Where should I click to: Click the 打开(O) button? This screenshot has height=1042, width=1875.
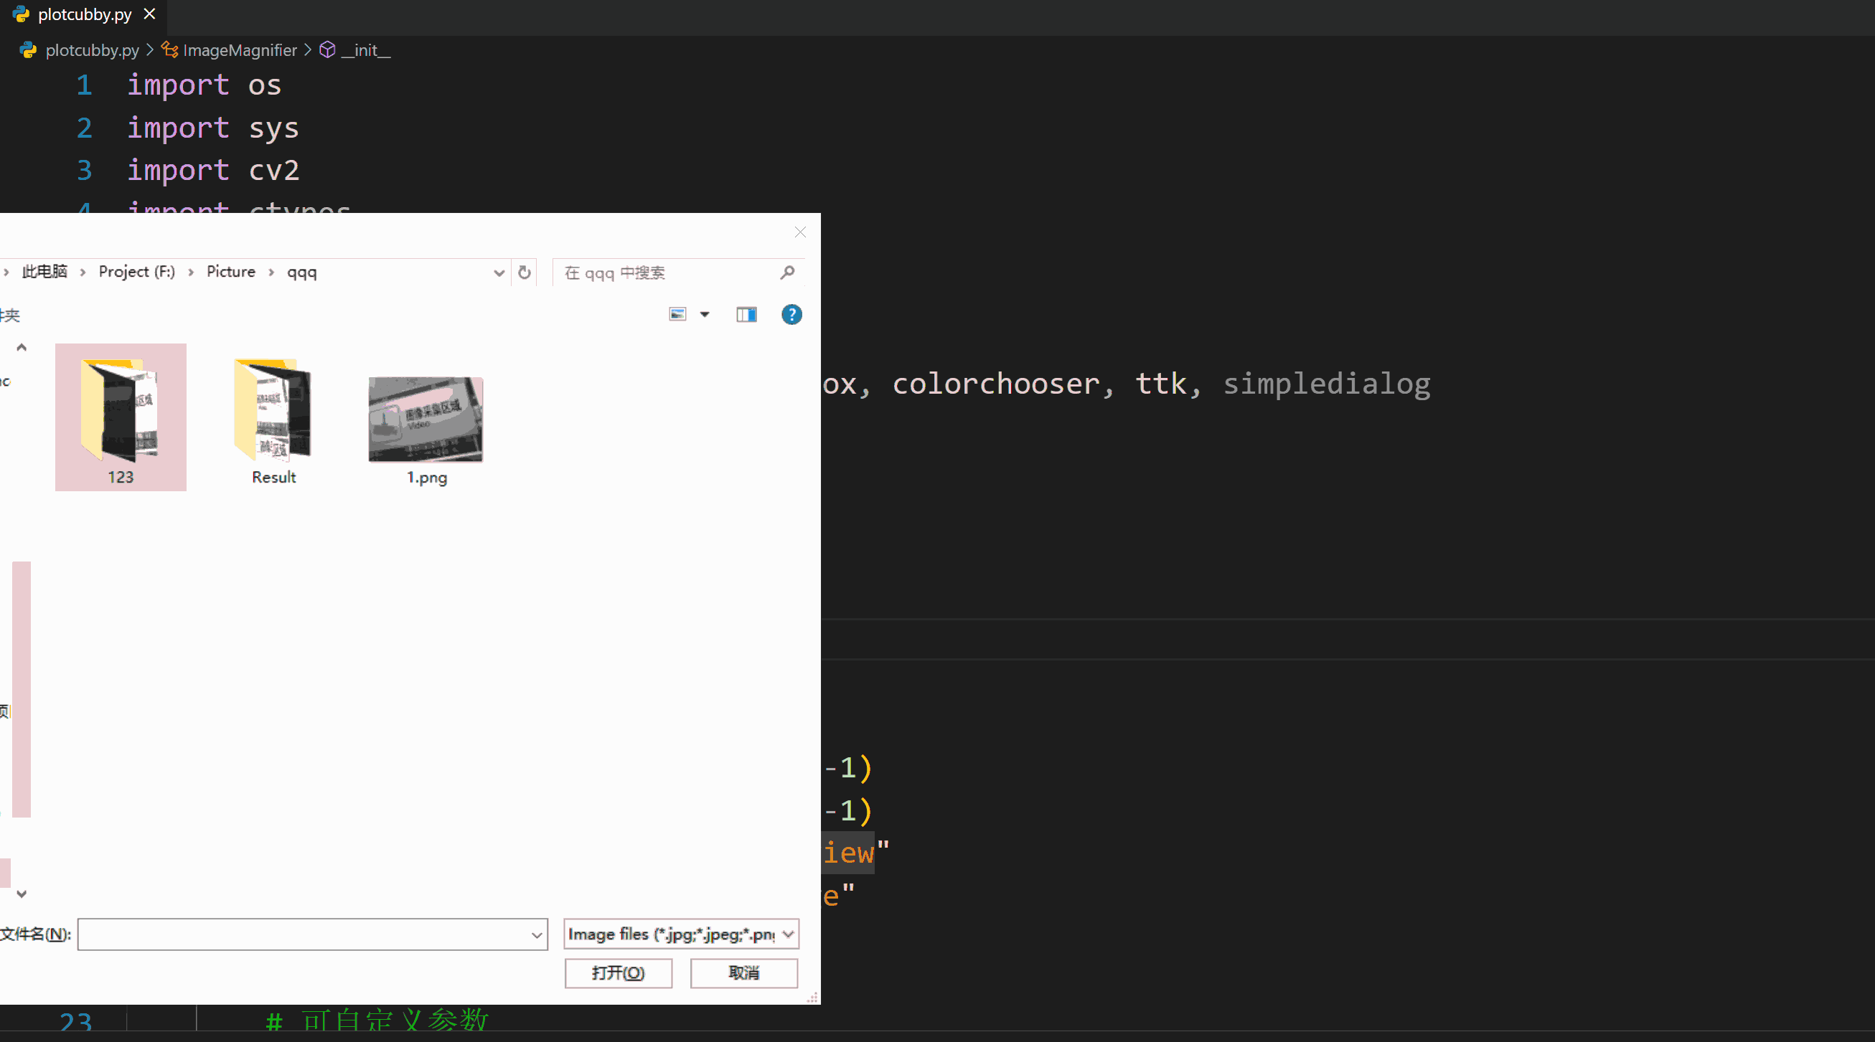point(618,973)
